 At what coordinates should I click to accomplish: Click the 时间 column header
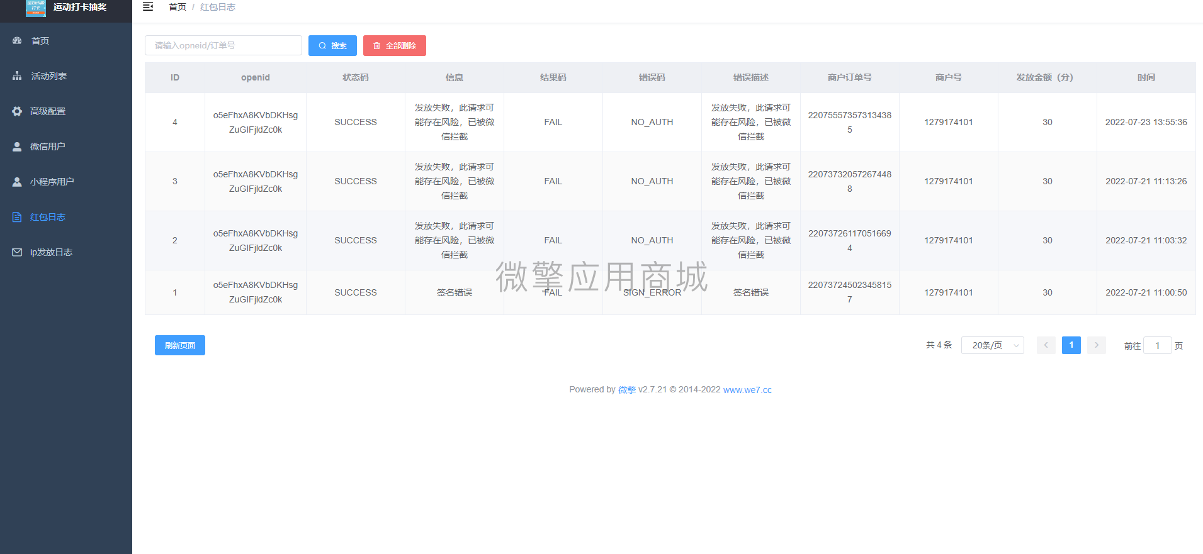click(1146, 77)
